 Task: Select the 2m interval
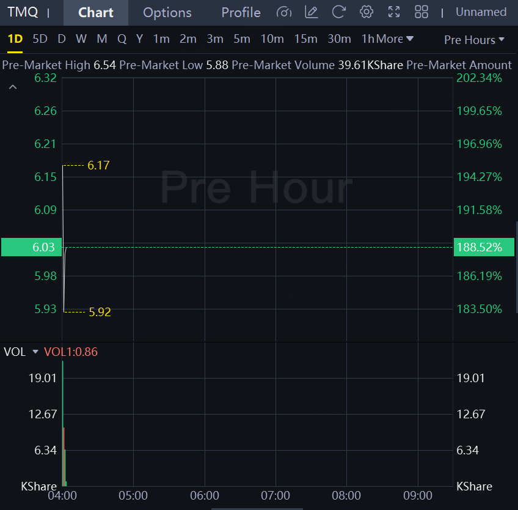click(x=188, y=39)
